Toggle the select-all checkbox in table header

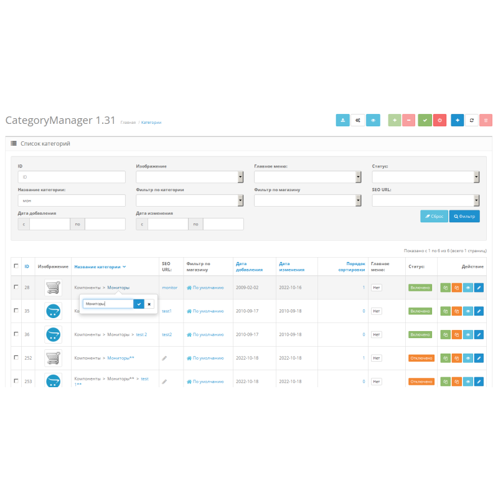coord(16,266)
